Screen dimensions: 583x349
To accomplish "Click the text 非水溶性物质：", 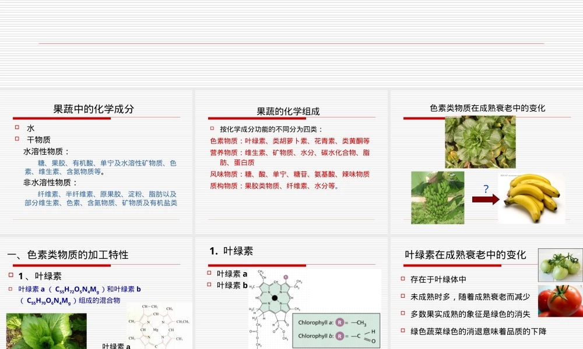I will (x=51, y=183).
